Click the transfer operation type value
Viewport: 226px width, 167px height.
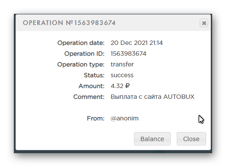click(122, 64)
